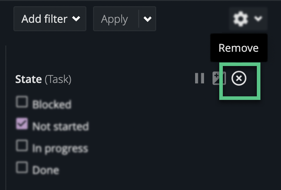Image resolution: width=281 pixels, height=190 pixels.
Task: Click the caret inside Add filter button
Action: [x=76, y=19]
